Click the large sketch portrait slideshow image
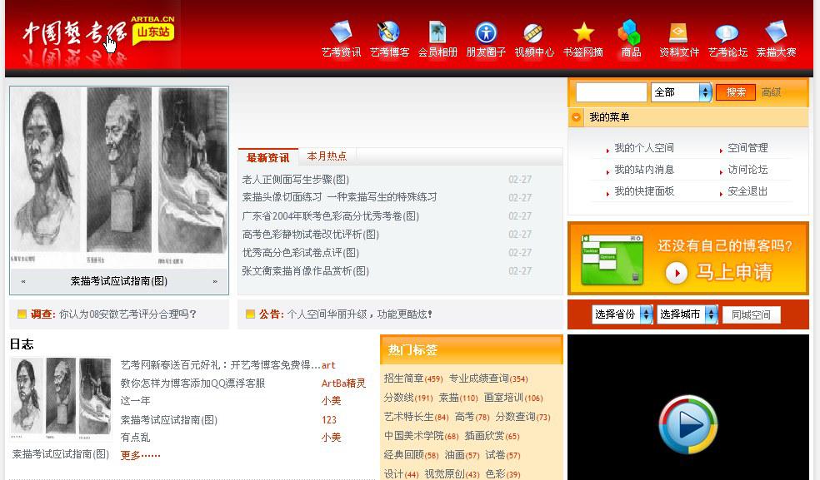Image resolution: width=820 pixels, height=480 pixels. point(119,176)
